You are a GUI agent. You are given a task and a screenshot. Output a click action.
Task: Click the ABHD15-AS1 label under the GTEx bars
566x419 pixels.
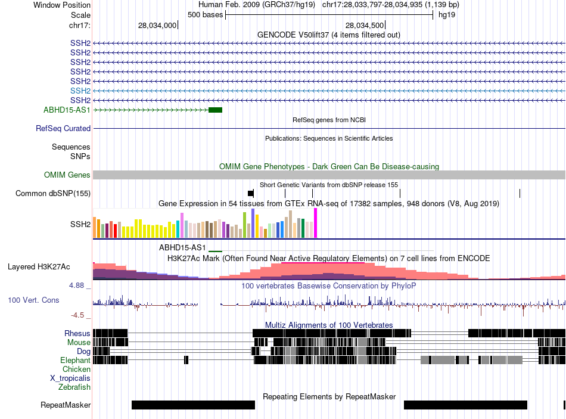[182, 248]
